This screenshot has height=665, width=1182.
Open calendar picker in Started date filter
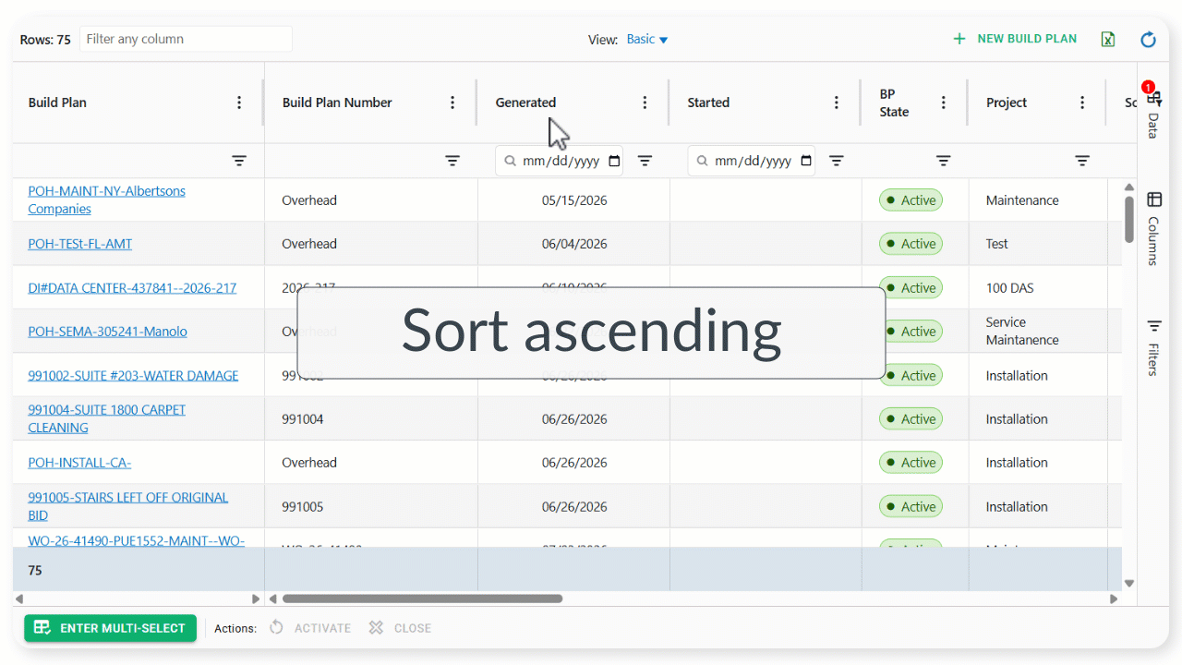pyautogui.click(x=806, y=161)
